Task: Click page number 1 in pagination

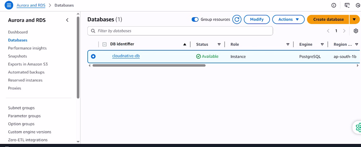Action: 336,31
